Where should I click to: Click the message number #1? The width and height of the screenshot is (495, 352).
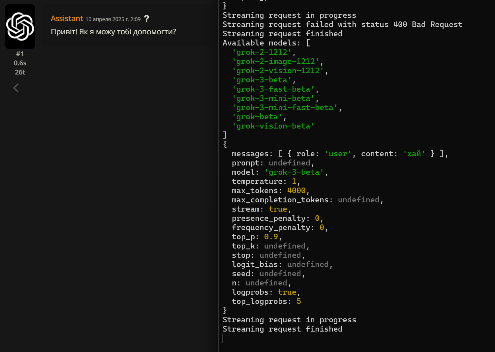click(20, 54)
